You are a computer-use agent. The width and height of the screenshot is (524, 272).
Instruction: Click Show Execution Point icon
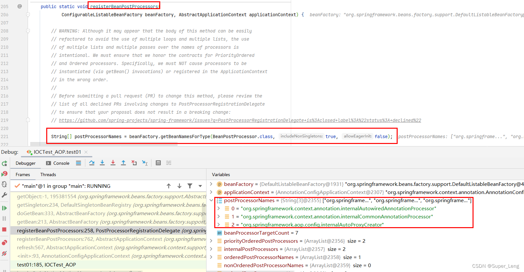[x=78, y=163]
